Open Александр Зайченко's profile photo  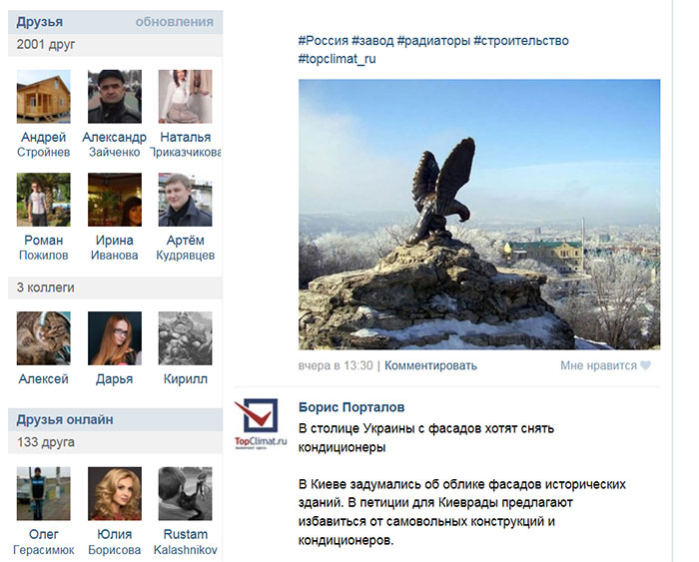click(115, 96)
